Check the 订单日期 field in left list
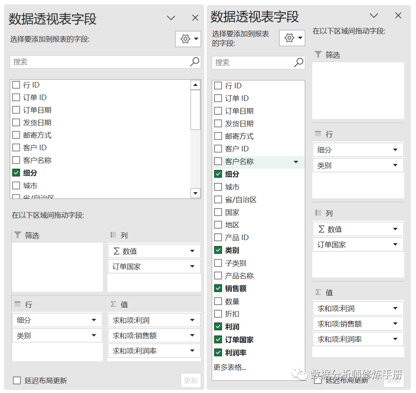 tap(16, 110)
